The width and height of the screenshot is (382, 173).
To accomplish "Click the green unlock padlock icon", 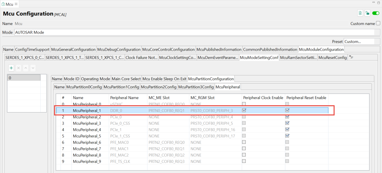I will (x=368, y=13).
